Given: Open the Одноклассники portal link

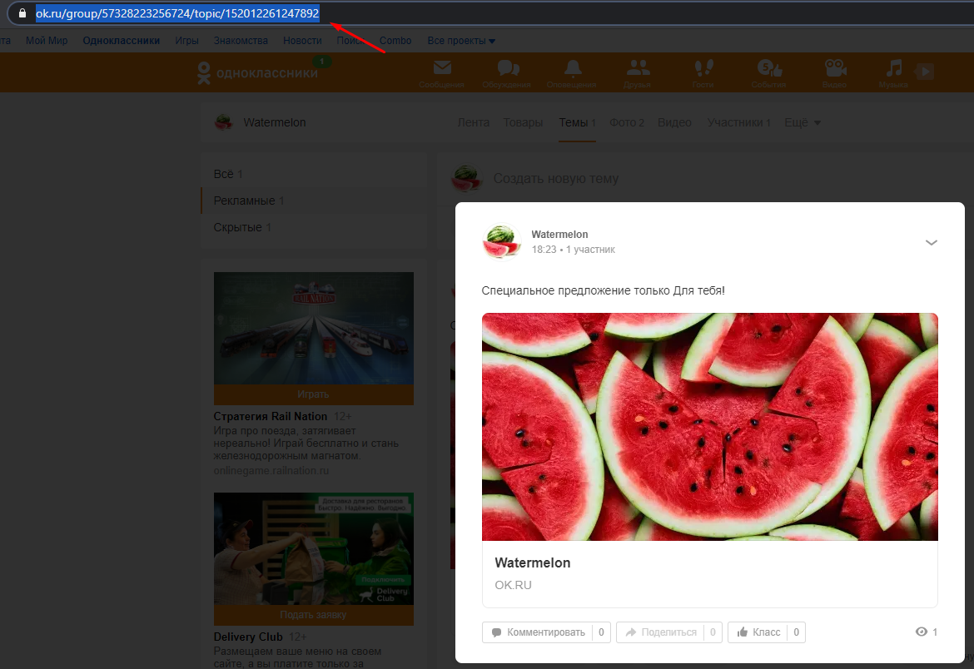Looking at the screenshot, I should click(122, 41).
